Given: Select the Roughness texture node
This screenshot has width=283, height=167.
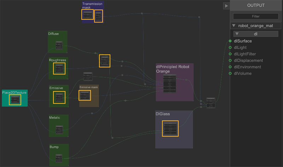Looking at the screenshot, I should click(x=59, y=68).
